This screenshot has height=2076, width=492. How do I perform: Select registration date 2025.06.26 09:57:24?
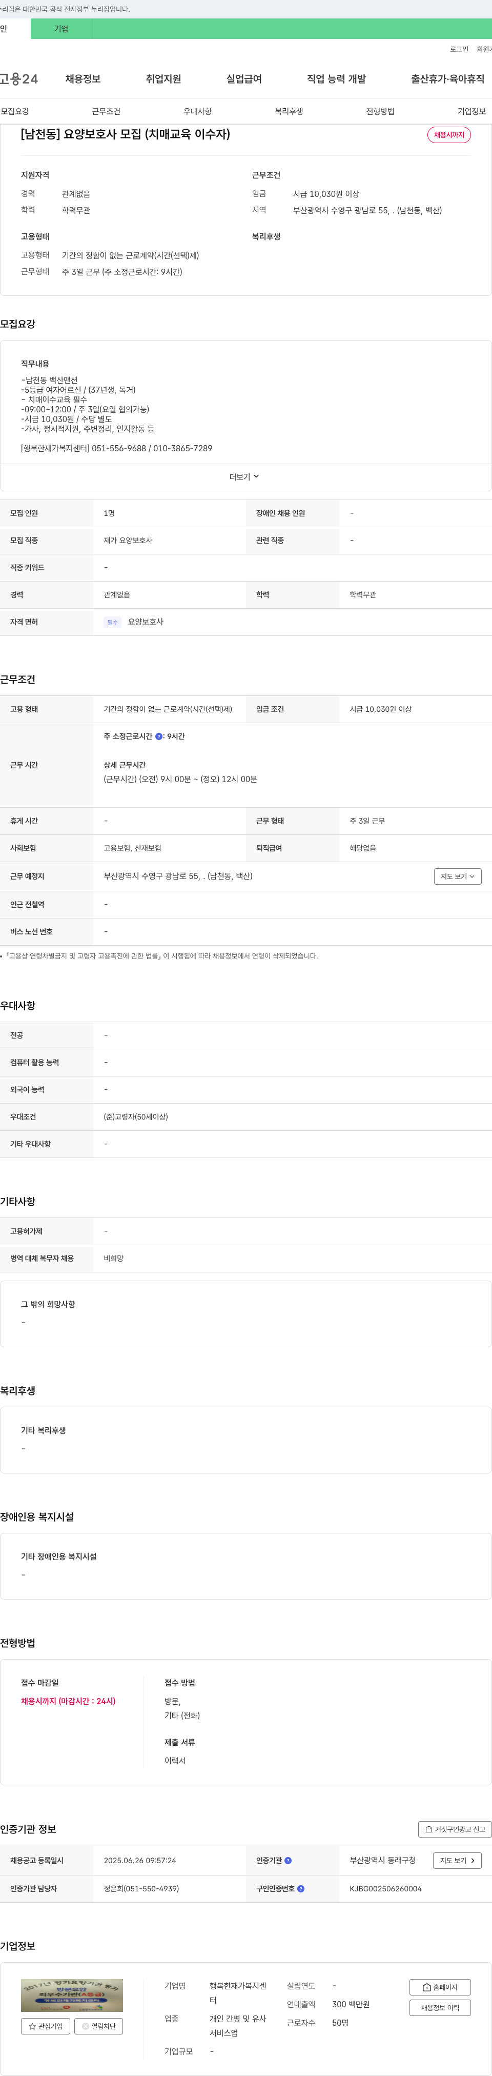pos(140,1860)
